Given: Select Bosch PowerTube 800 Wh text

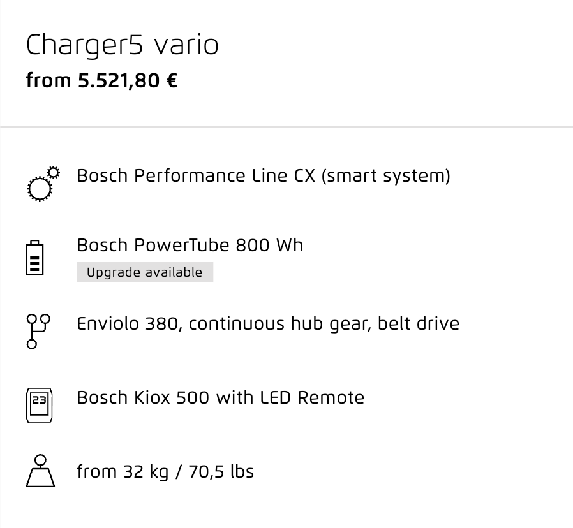Looking at the screenshot, I should point(190,245).
